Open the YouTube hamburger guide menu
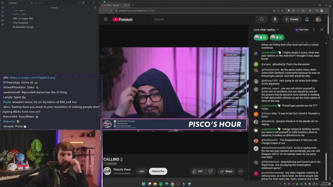333x187 pixels. click(x=106, y=19)
